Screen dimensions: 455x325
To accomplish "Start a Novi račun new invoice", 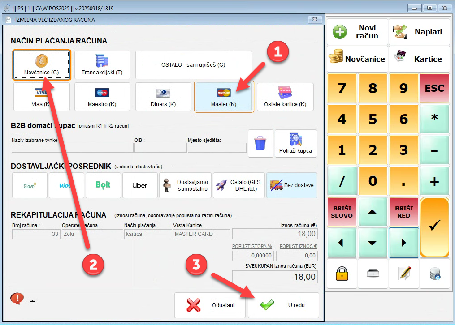I will pos(357,32).
